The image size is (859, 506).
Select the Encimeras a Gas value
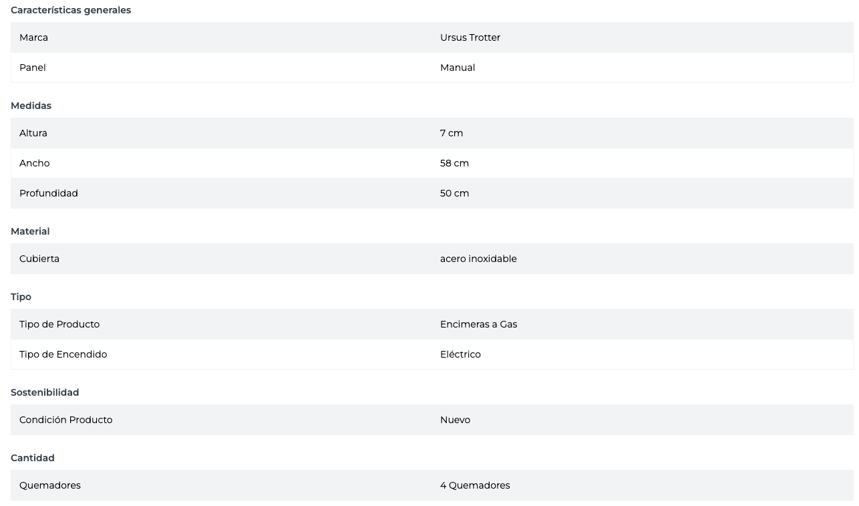(x=478, y=324)
